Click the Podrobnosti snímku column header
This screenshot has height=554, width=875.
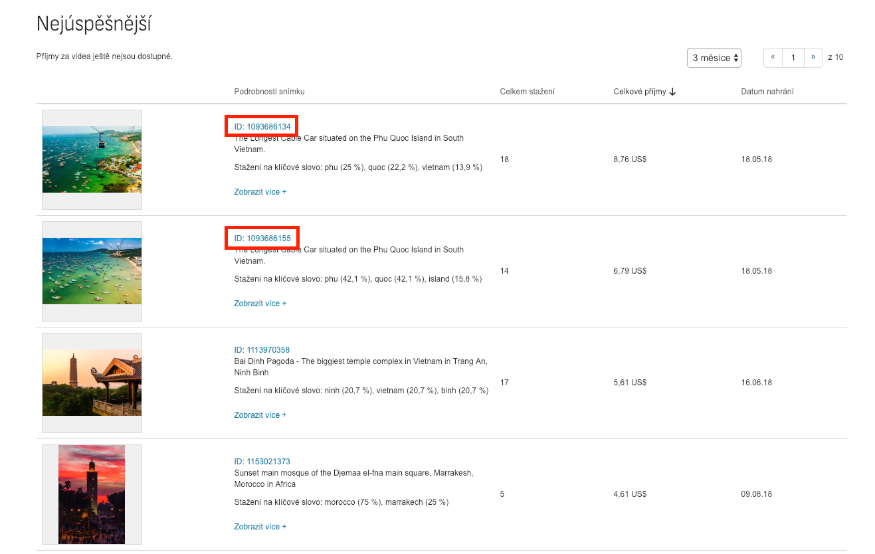269,92
